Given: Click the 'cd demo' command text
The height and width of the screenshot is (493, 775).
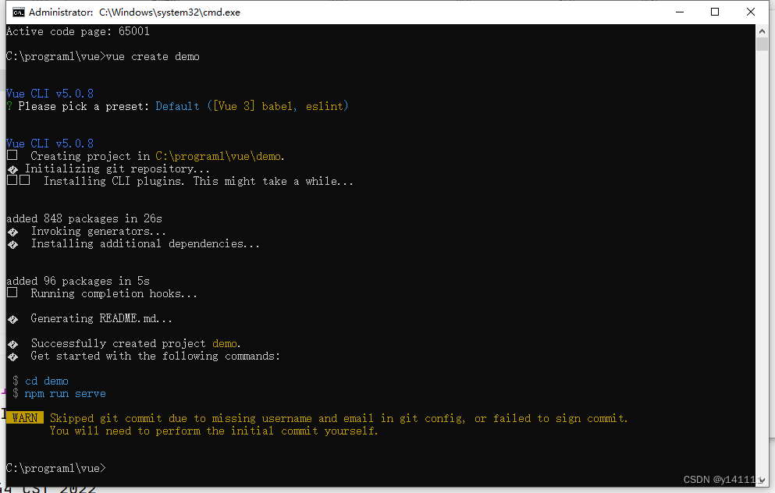Looking at the screenshot, I should 47,381.
